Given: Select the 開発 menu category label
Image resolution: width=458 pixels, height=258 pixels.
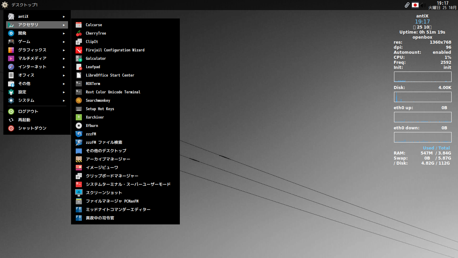Looking at the screenshot, I should point(22,33).
